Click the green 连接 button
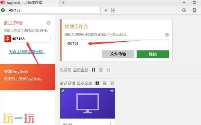 click(153, 54)
